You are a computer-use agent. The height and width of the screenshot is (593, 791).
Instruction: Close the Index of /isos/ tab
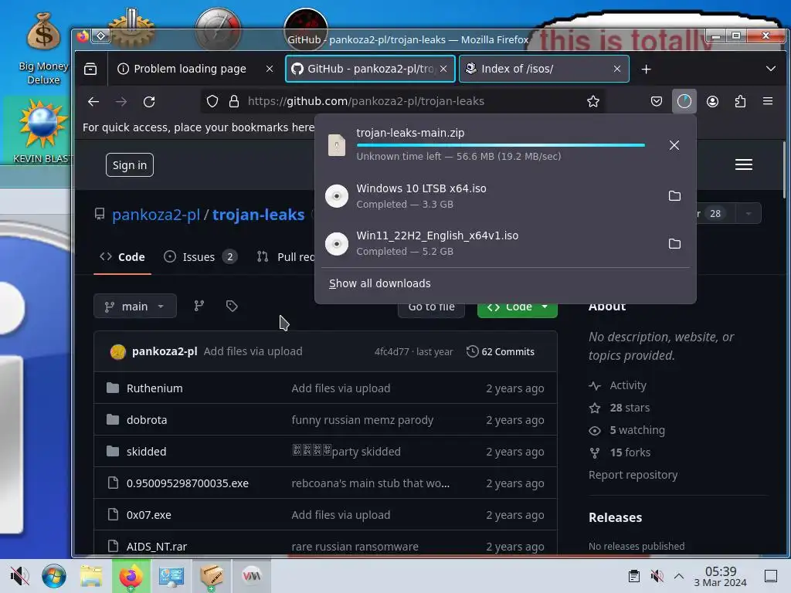click(x=617, y=69)
